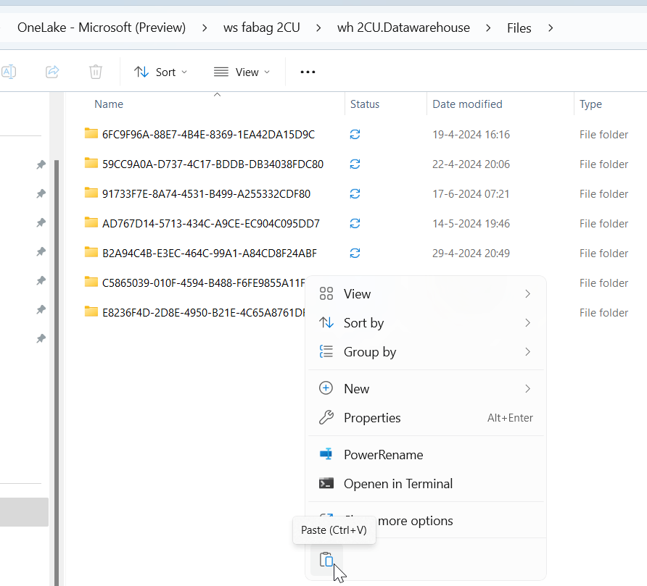Select Openen in Terminal menu entry
The height and width of the screenshot is (586, 647).
click(397, 484)
